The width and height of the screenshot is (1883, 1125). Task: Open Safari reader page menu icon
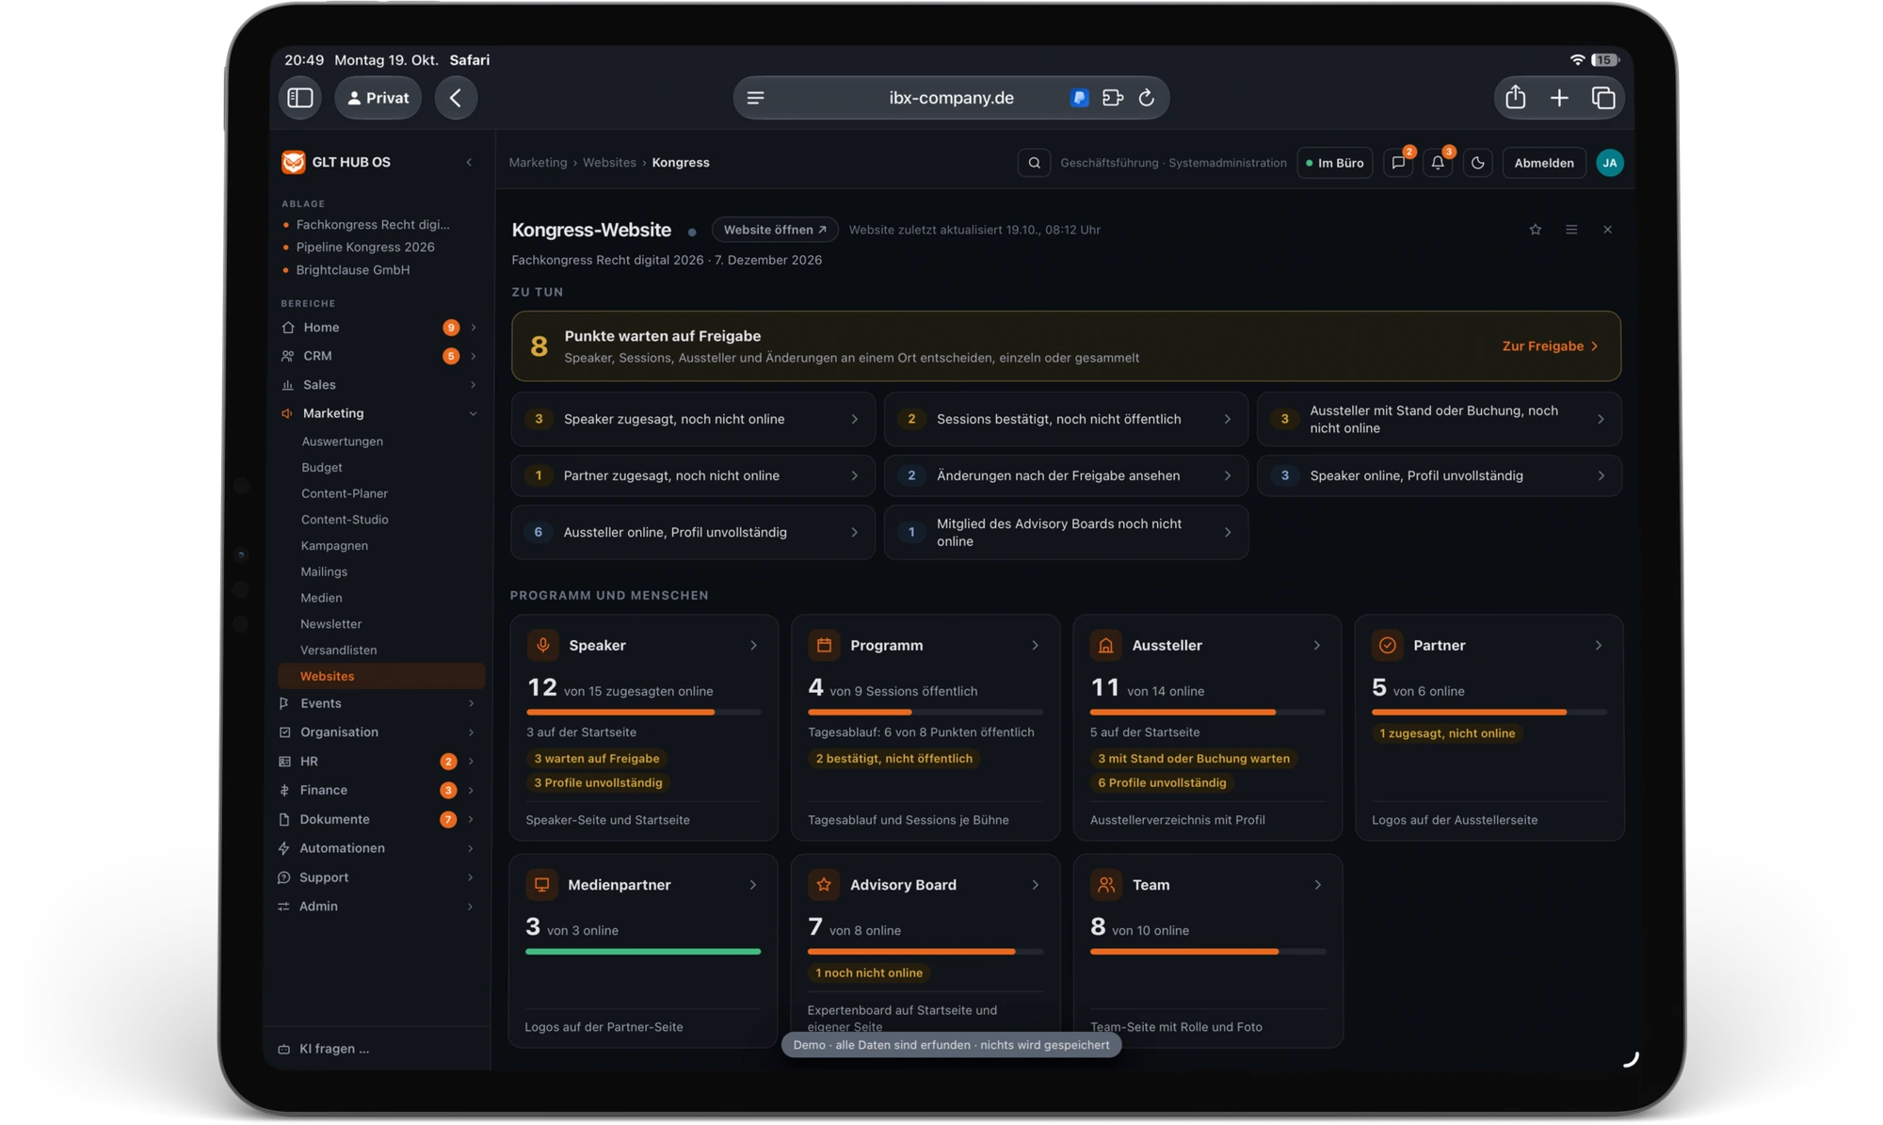755,98
